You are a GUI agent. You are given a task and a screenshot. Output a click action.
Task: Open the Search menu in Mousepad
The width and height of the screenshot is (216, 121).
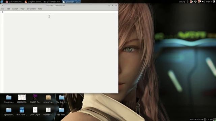coord(15,9)
